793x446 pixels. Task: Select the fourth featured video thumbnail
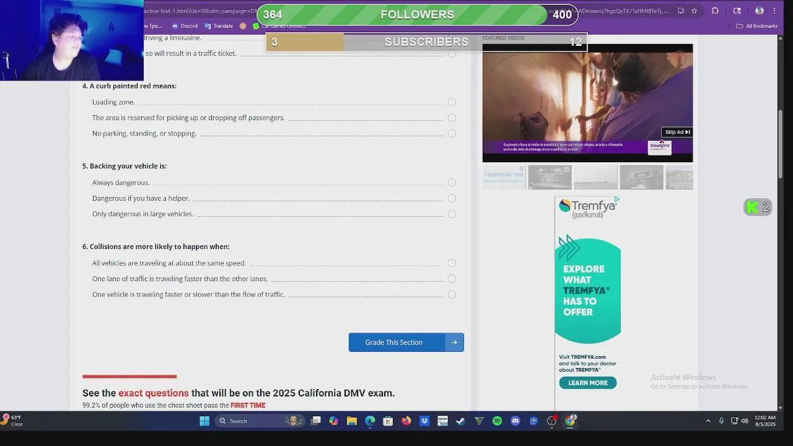641,177
